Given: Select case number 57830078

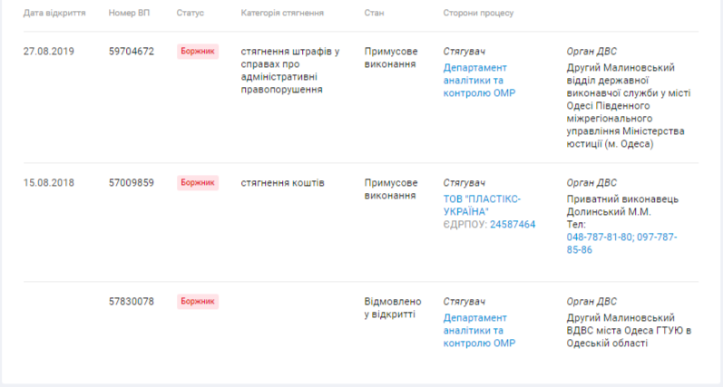Looking at the screenshot, I should [x=132, y=301].
